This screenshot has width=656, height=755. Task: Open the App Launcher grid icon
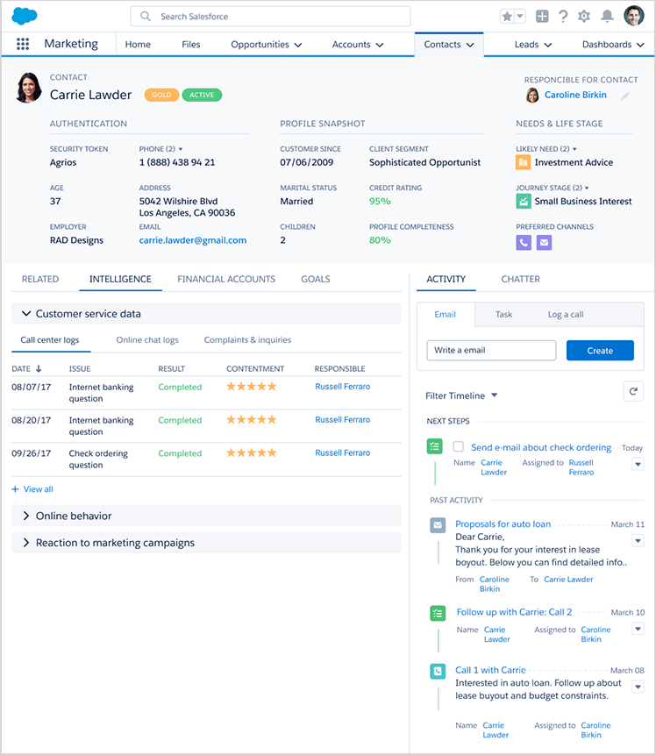23,44
